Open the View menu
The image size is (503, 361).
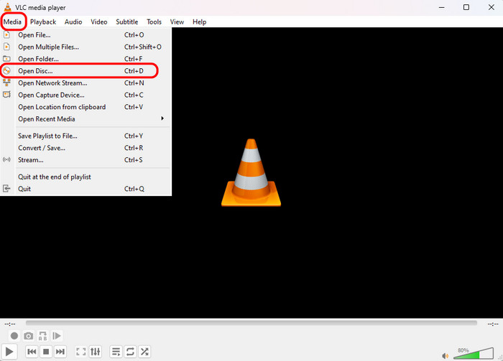[177, 22]
